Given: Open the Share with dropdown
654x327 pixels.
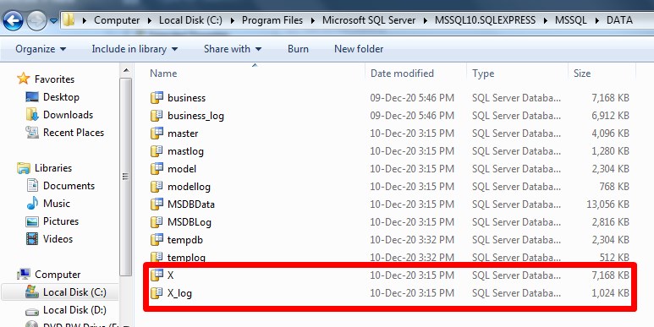Looking at the screenshot, I should pyautogui.click(x=233, y=49).
